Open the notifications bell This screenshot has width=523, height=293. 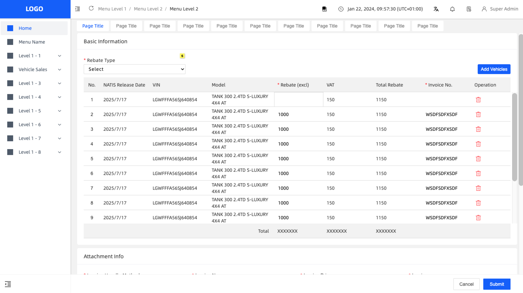[x=452, y=9]
